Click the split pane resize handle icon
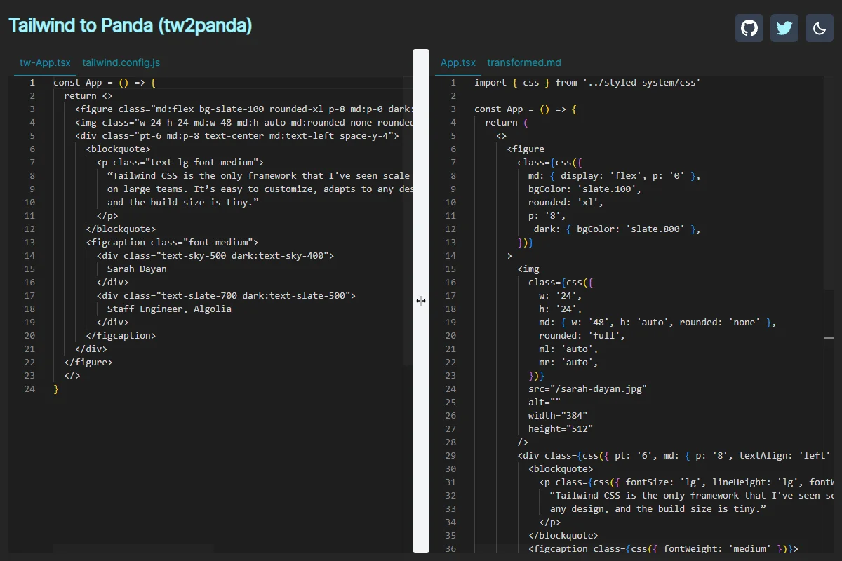 click(421, 301)
